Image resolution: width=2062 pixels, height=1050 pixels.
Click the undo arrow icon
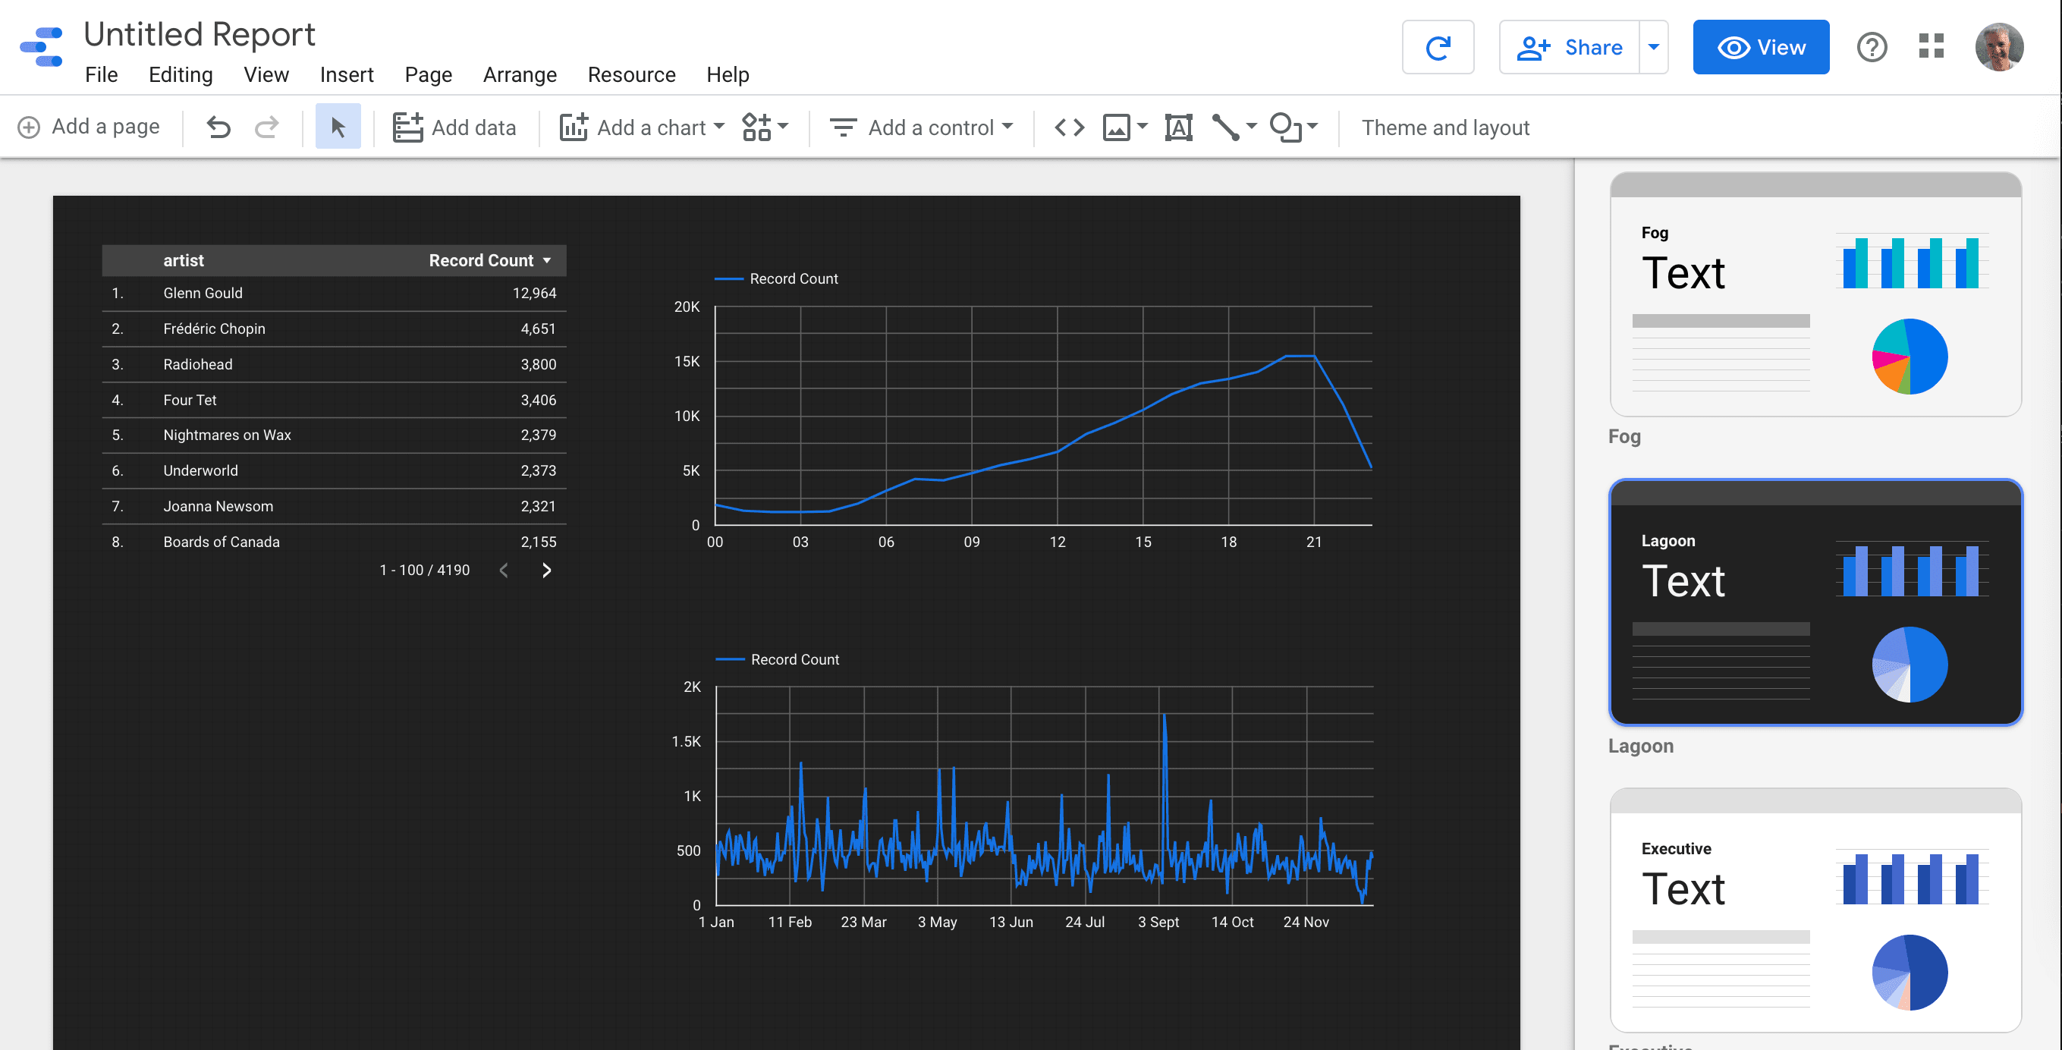(218, 127)
